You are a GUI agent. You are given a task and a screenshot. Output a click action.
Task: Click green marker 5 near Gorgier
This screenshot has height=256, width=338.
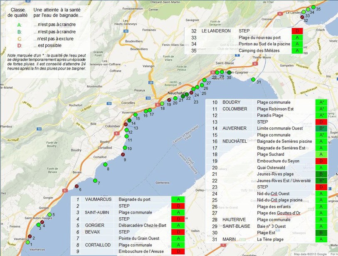[x=49, y=214]
